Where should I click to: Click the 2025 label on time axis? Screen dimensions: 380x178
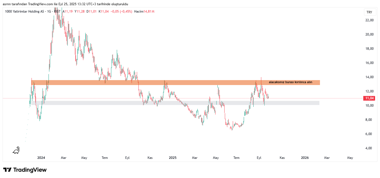173,158
